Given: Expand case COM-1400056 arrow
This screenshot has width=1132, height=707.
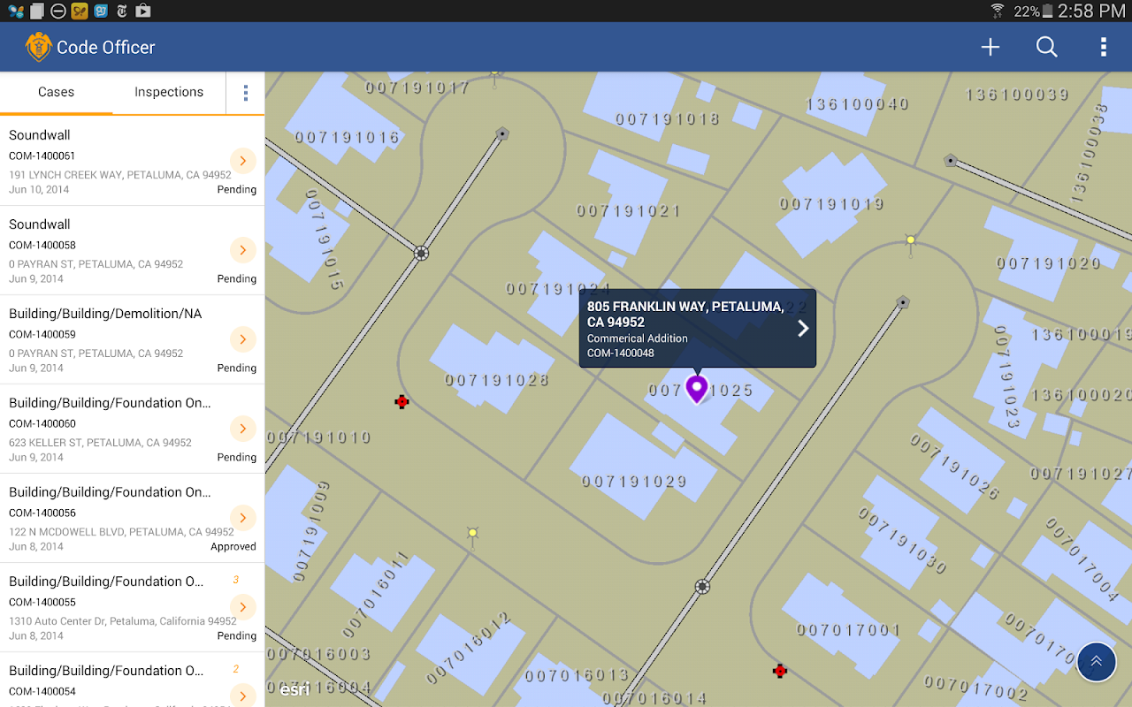Looking at the screenshot, I should point(242,518).
